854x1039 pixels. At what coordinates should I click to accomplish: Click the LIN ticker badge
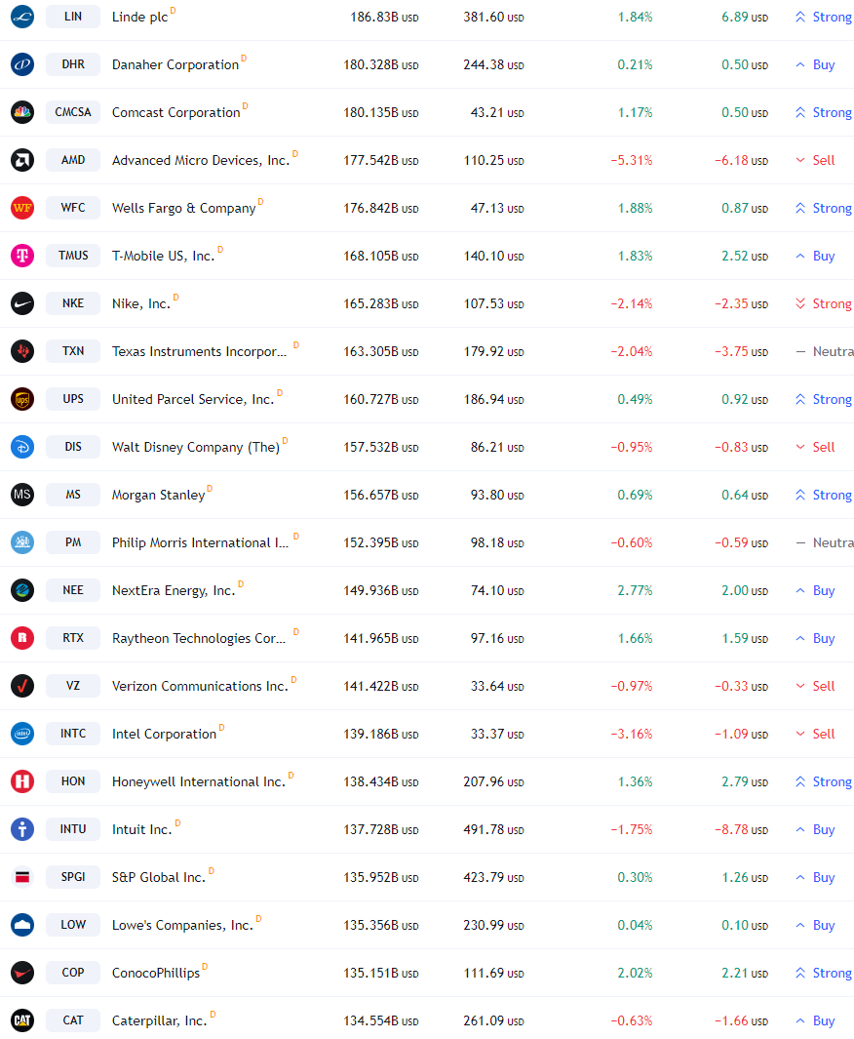click(73, 17)
